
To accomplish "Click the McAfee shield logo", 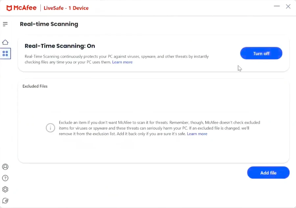I will click(x=9, y=8).
